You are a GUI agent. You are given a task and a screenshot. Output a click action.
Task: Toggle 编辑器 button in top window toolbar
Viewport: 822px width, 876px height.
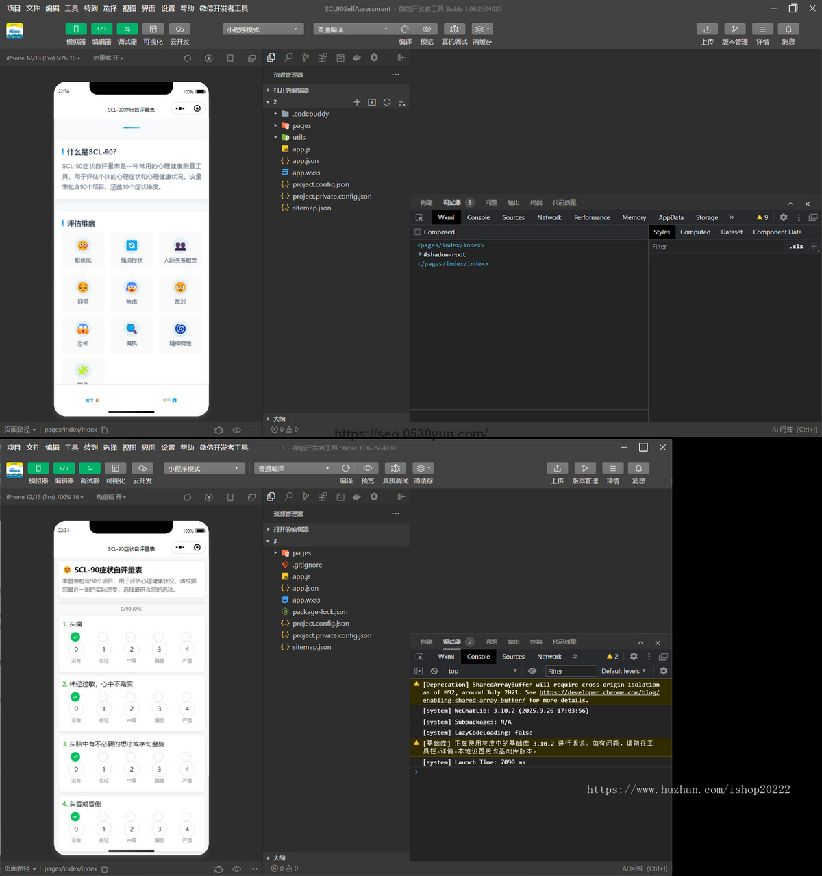(x=101, y=29)
